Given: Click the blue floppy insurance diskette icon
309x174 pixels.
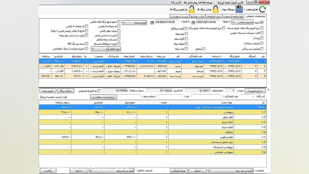Looking at the screenshot, I should pyautogui.click(x=239, y=9).
